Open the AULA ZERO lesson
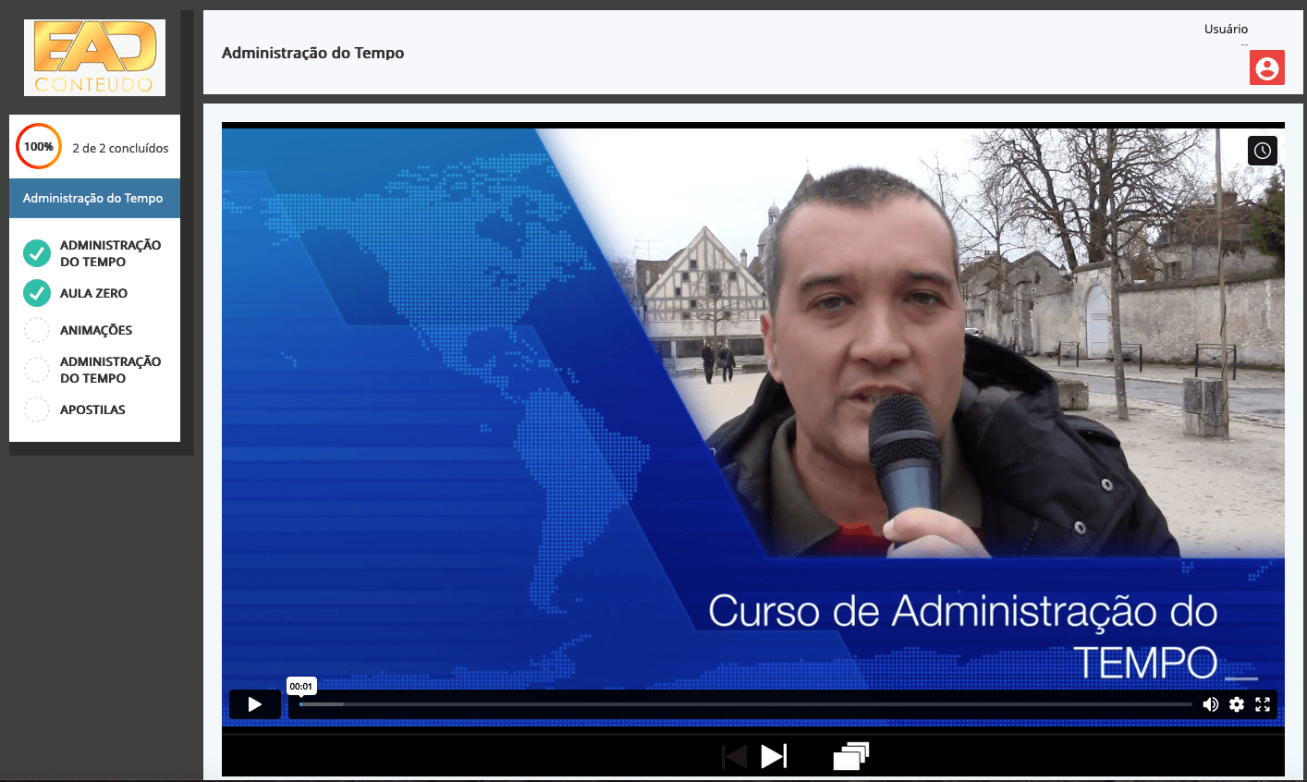Screen dimensions: 1307x782 [94, 293]
